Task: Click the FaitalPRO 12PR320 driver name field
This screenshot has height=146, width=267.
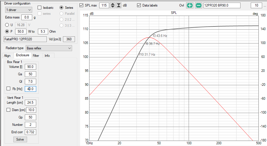Action: pos(25,39)
